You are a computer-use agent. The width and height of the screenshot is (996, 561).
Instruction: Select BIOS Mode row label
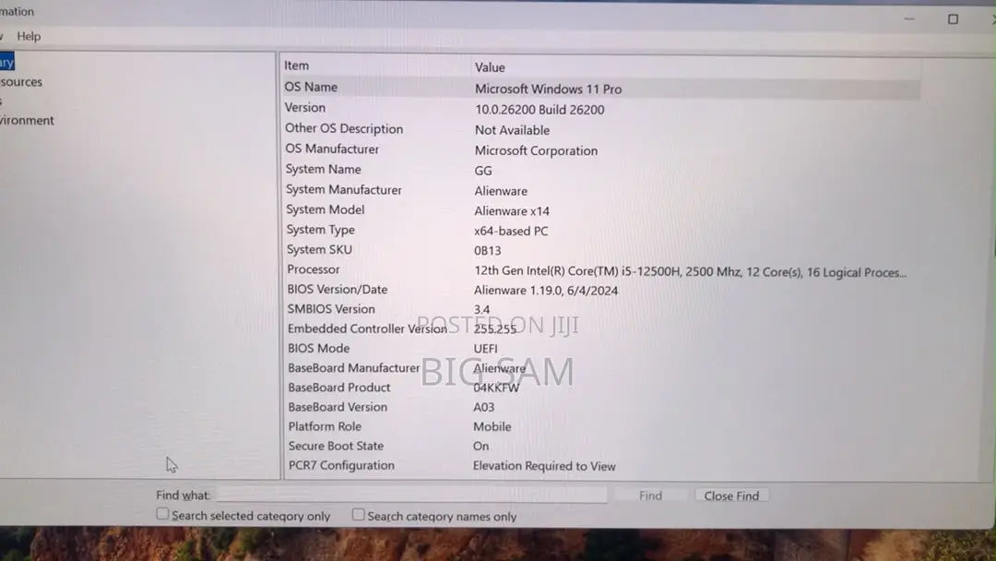[x=318, y=348]
